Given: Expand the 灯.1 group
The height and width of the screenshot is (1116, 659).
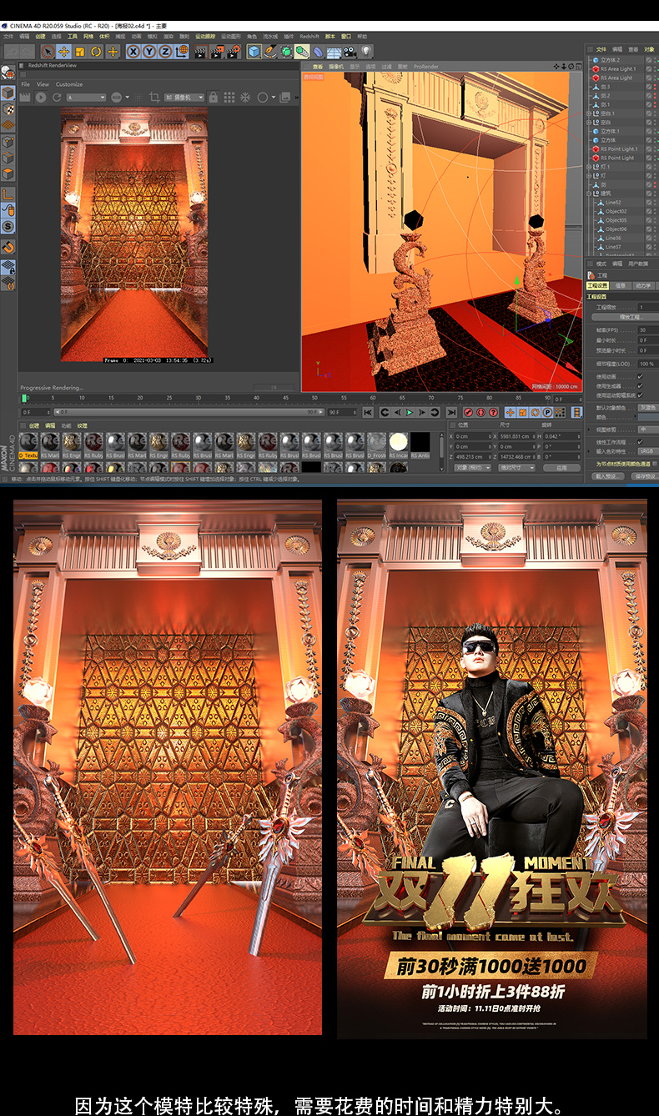Looking at the screenshot, I should [590, 167].
